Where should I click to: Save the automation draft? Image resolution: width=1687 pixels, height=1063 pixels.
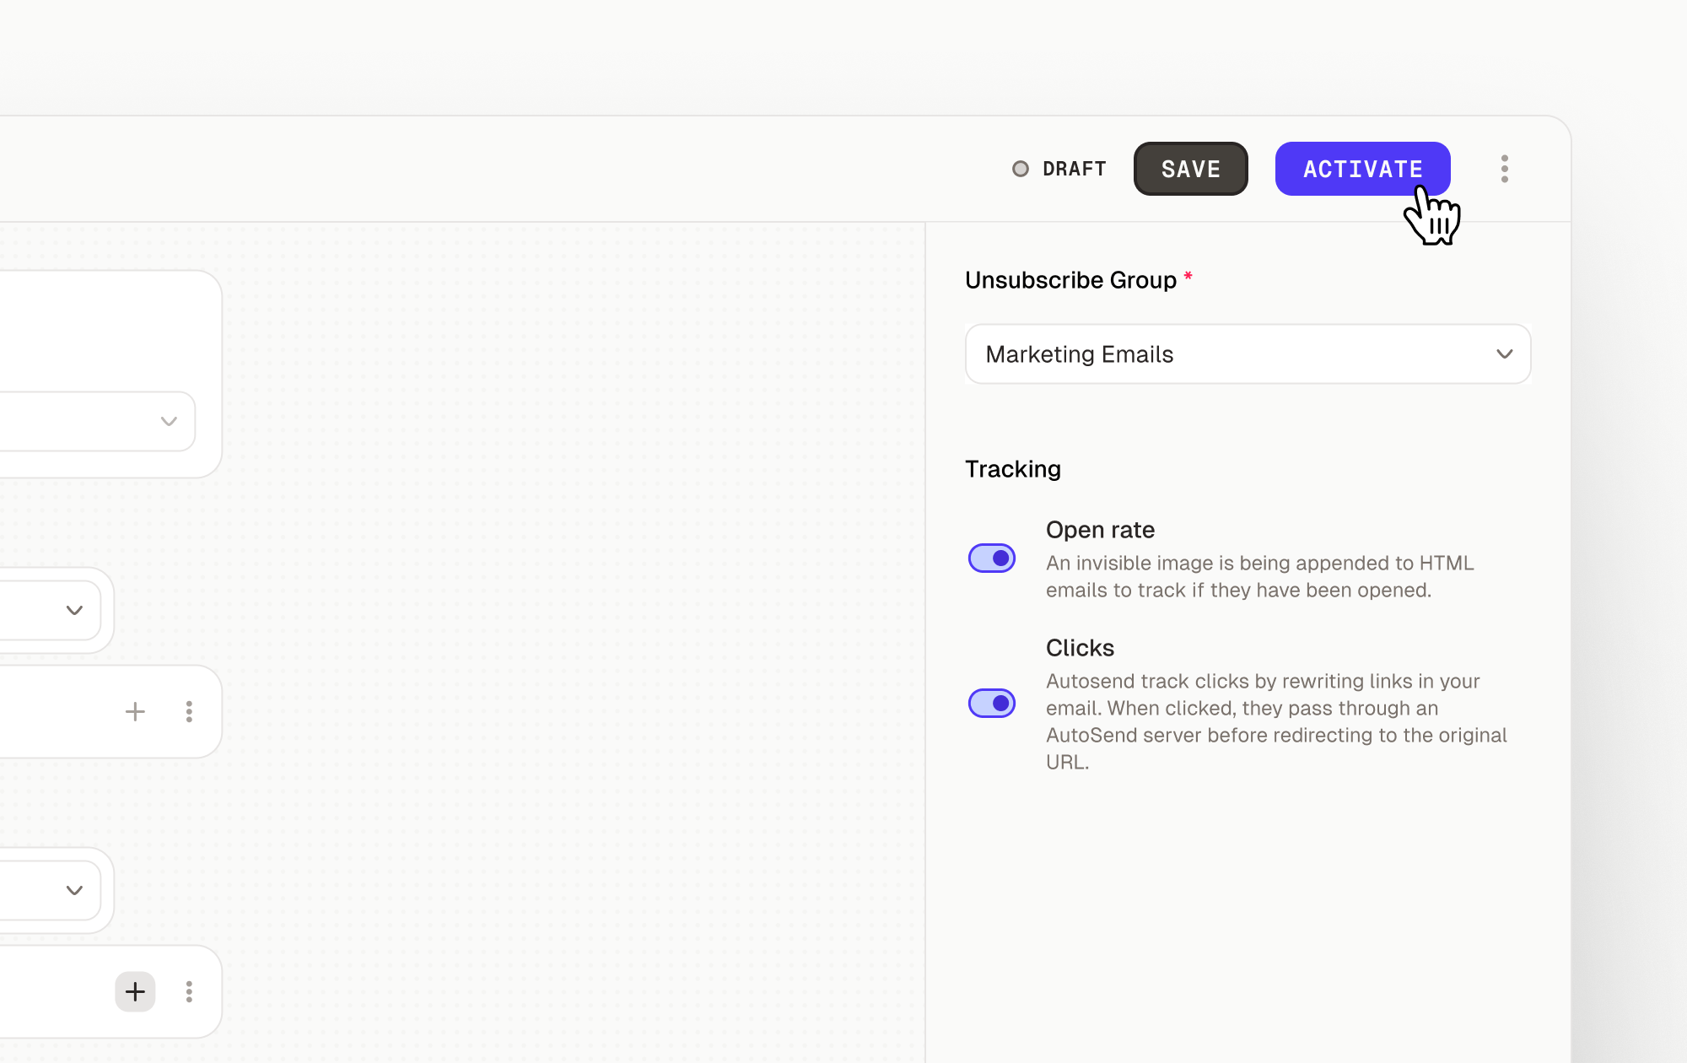pyautogui.click(x=1190, y=169)
